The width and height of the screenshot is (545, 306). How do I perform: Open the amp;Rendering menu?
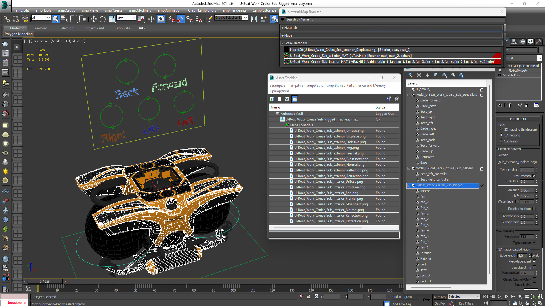234,10
